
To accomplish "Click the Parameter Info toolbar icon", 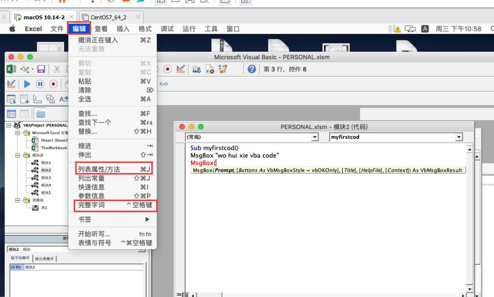I will click(51, 99).
